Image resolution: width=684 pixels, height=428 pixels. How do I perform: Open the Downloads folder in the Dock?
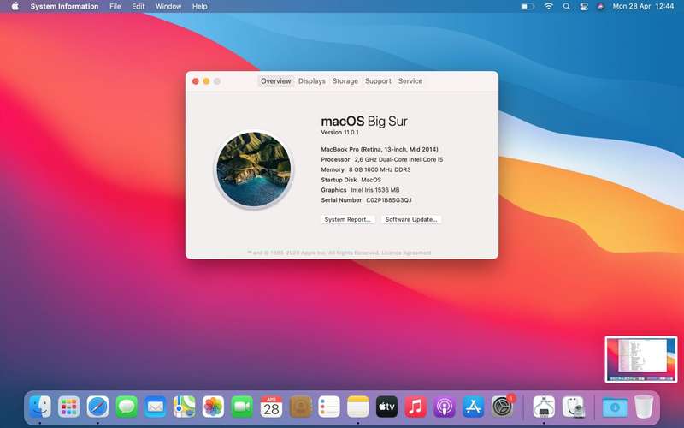pyautogui.click(x=615, y=407)
